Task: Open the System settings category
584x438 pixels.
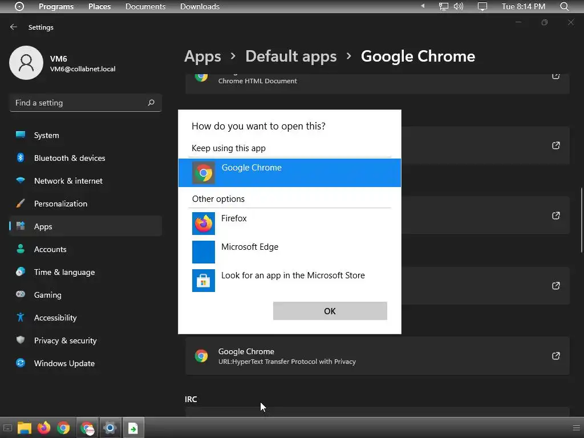Action: click(x=86, y=135)
